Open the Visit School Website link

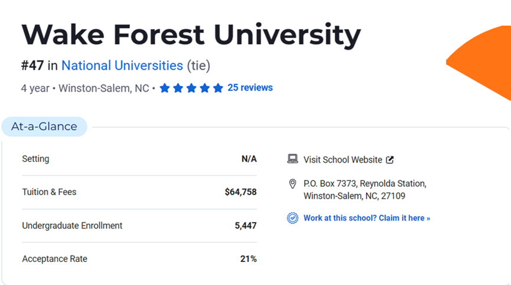point(343,160)
